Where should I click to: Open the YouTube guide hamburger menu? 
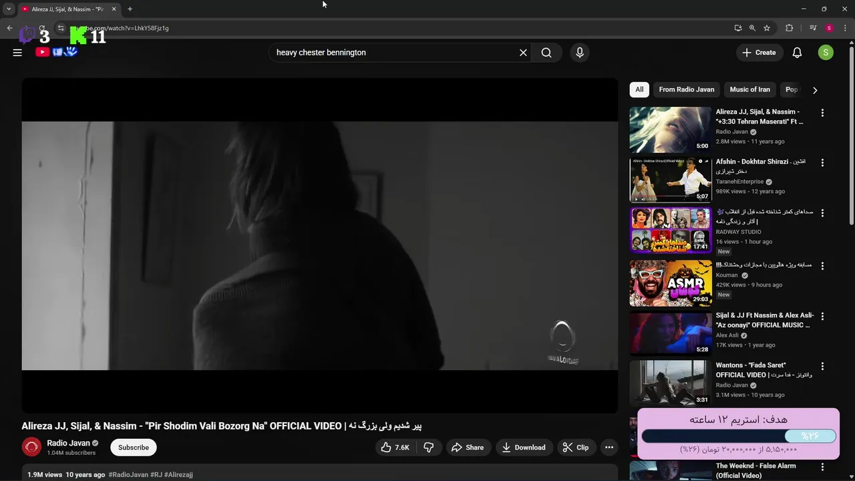pyautogui.click(x=17, y=53)
